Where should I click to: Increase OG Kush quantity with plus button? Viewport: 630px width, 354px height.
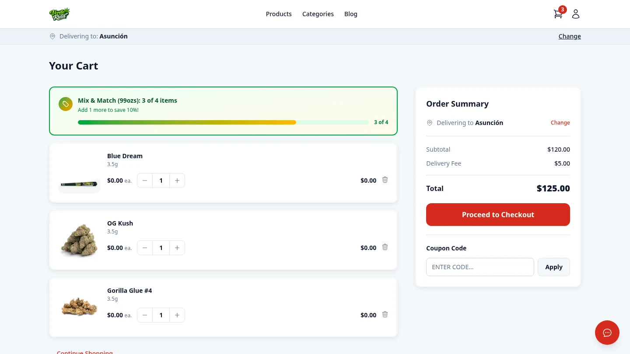point(177,248)
